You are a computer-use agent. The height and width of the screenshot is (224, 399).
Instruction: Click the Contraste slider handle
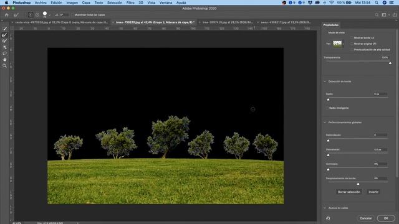[328, 169]
